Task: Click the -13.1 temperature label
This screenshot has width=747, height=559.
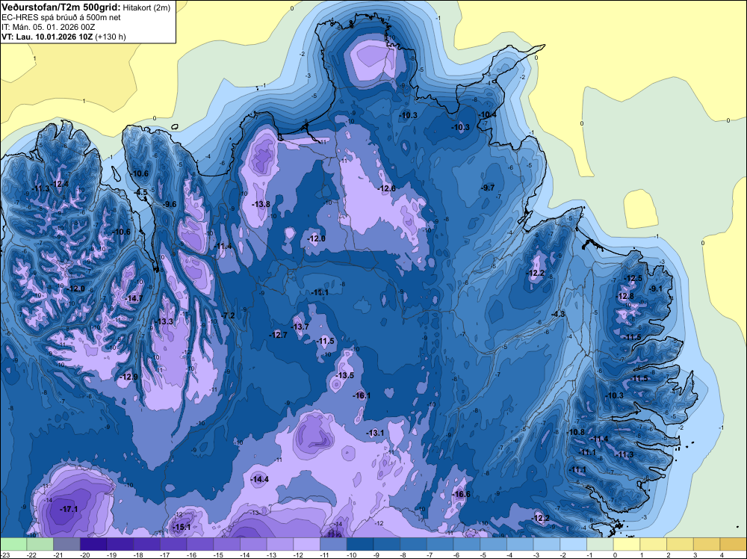Action: click(376, 433)
